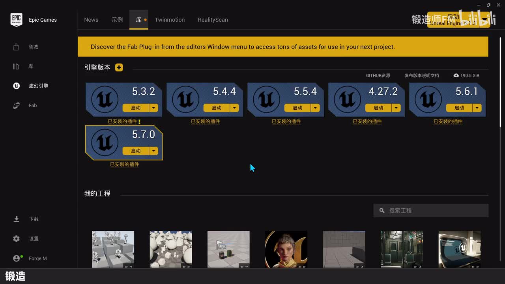505x284 pixels.
Task: Open the store (商城) bag icon
Action: (16, 47)
